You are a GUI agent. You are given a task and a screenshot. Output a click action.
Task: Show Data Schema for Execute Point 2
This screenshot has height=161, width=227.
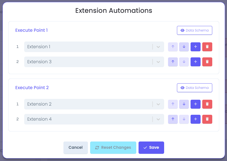[x=194, y=88]
